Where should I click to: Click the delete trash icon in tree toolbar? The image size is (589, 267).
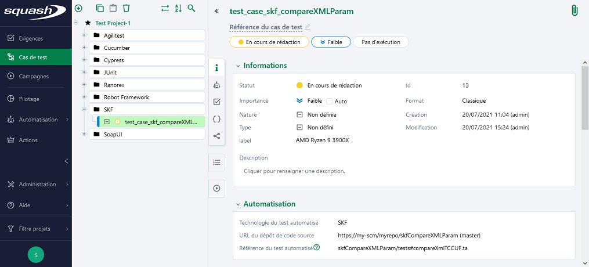tap(127, 8)
